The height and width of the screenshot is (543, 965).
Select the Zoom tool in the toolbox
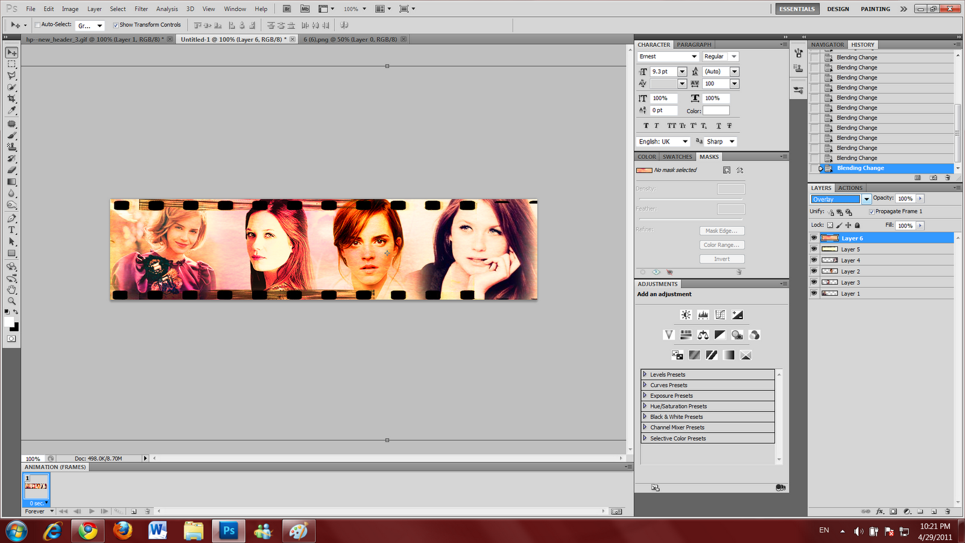(x=11, y=301)
